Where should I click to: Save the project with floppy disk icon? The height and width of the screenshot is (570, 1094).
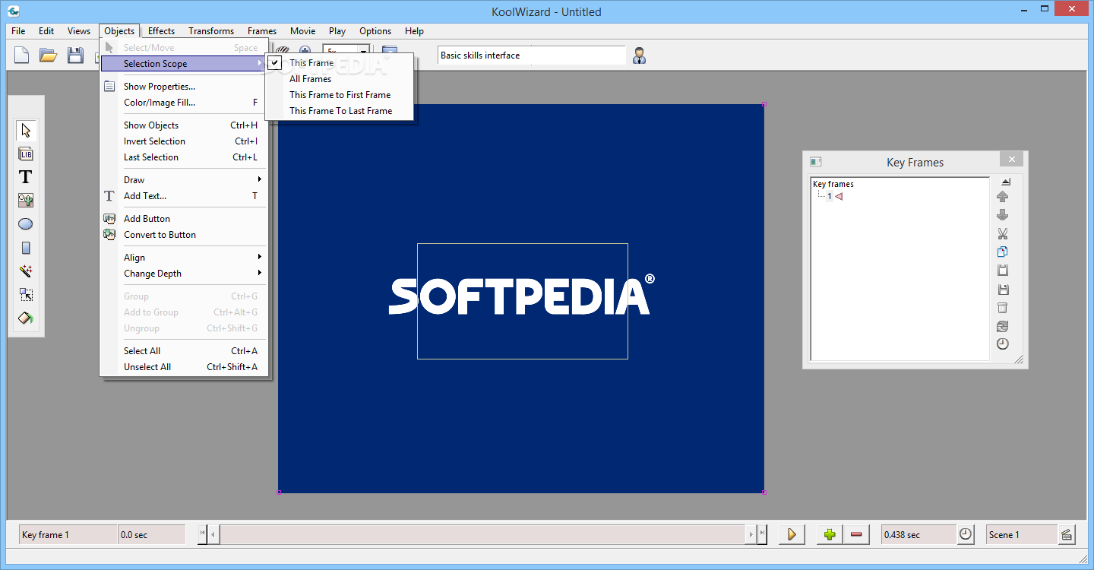pos(75,55)
